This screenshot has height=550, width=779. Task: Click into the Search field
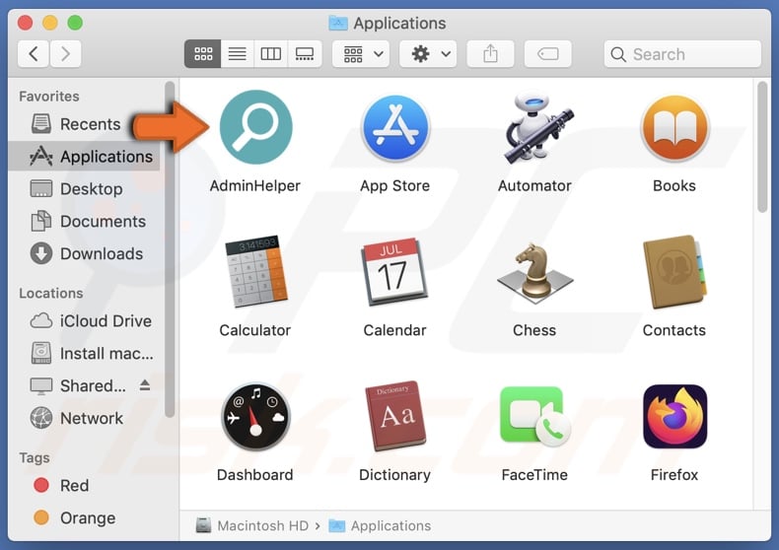pyautogui.click(x=682, y=53)
